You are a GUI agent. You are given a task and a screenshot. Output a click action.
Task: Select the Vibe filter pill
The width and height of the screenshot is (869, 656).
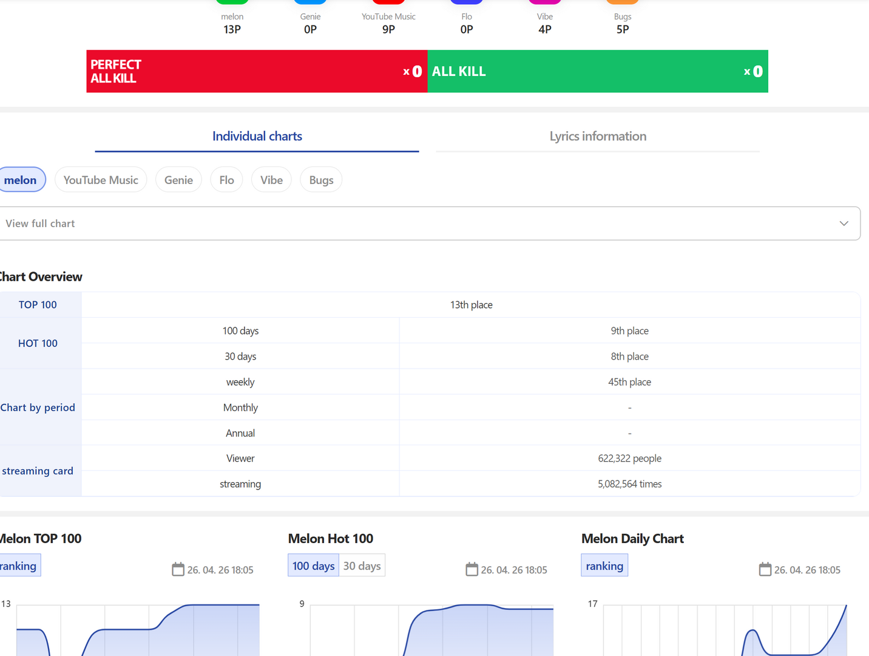click(271, 180)
